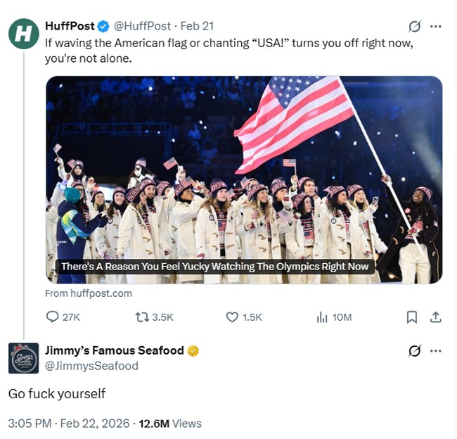Click the 'From huffpost.com' source link
457x439 pixels.
point(88,293)
